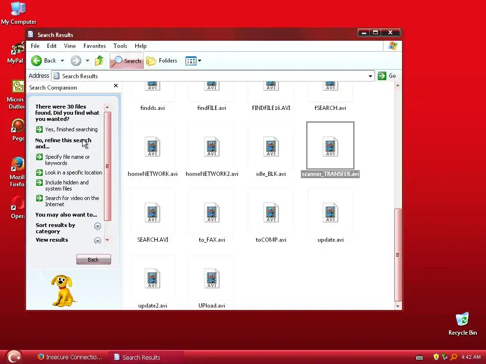This screenshot has width=486, height=364.
Task: Go up one folder level icon
Action: [x=99, y=61]
